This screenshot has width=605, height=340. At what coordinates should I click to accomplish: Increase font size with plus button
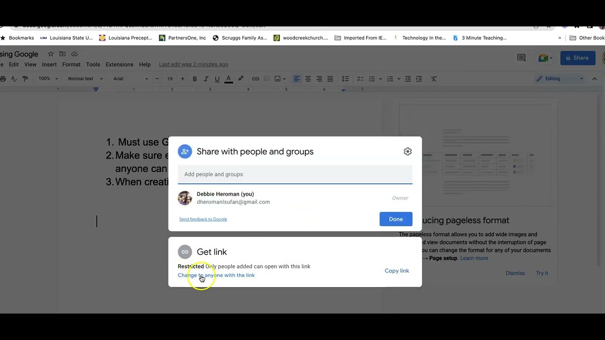[x=182, y=79]
